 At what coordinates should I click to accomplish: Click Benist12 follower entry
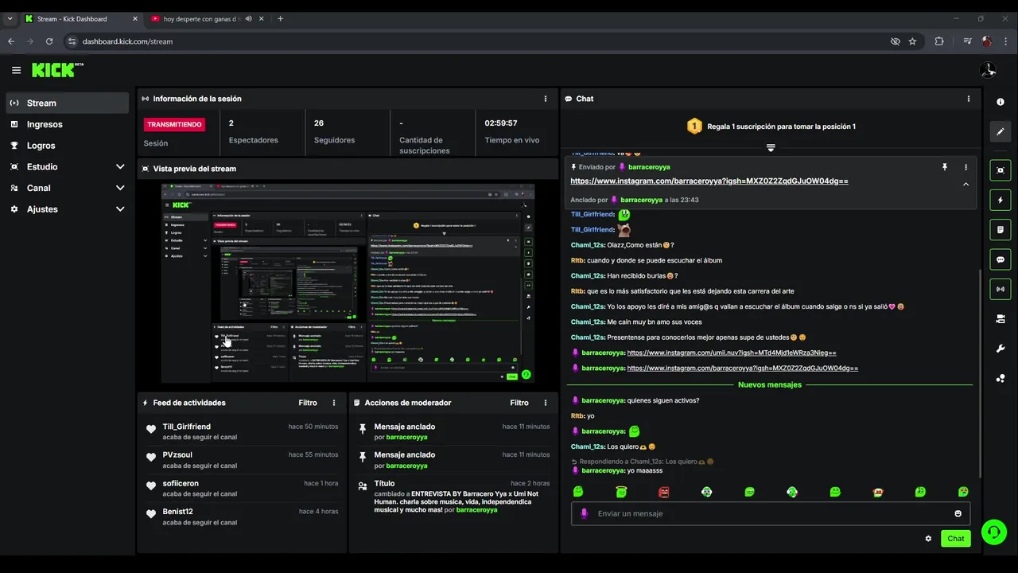[242, 516]
